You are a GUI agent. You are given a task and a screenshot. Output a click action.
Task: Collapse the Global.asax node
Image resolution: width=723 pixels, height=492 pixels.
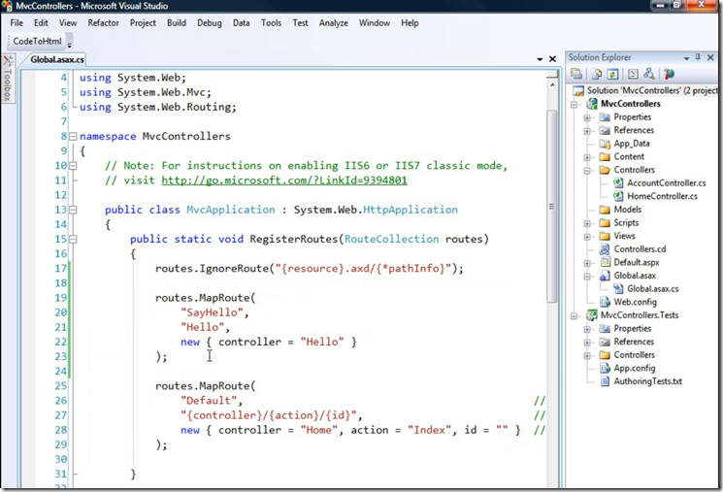pyautogui.click(x=587, y=277)
